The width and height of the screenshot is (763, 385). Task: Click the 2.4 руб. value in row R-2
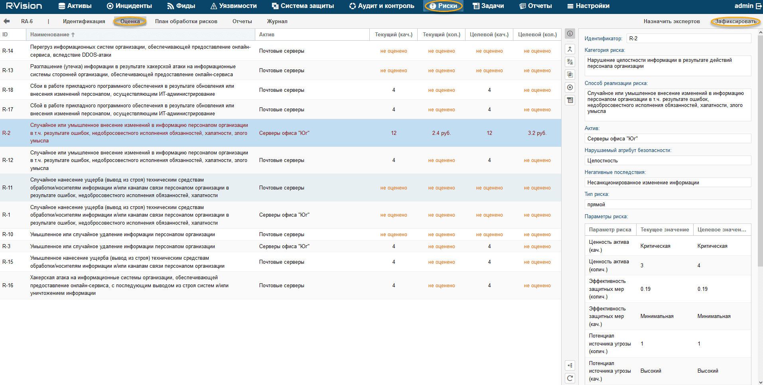(x=442, y=133)
